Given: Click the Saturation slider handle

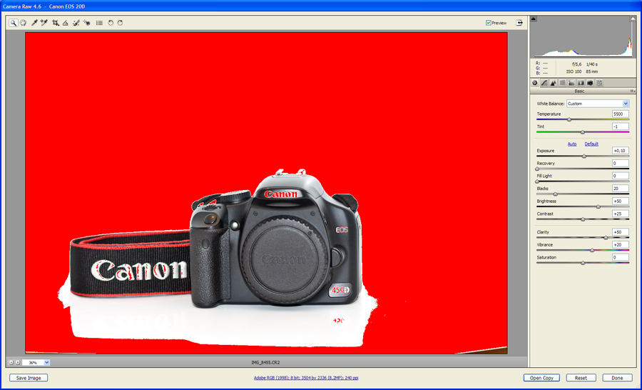Looking at the screenshot, I should pos(583,263).
